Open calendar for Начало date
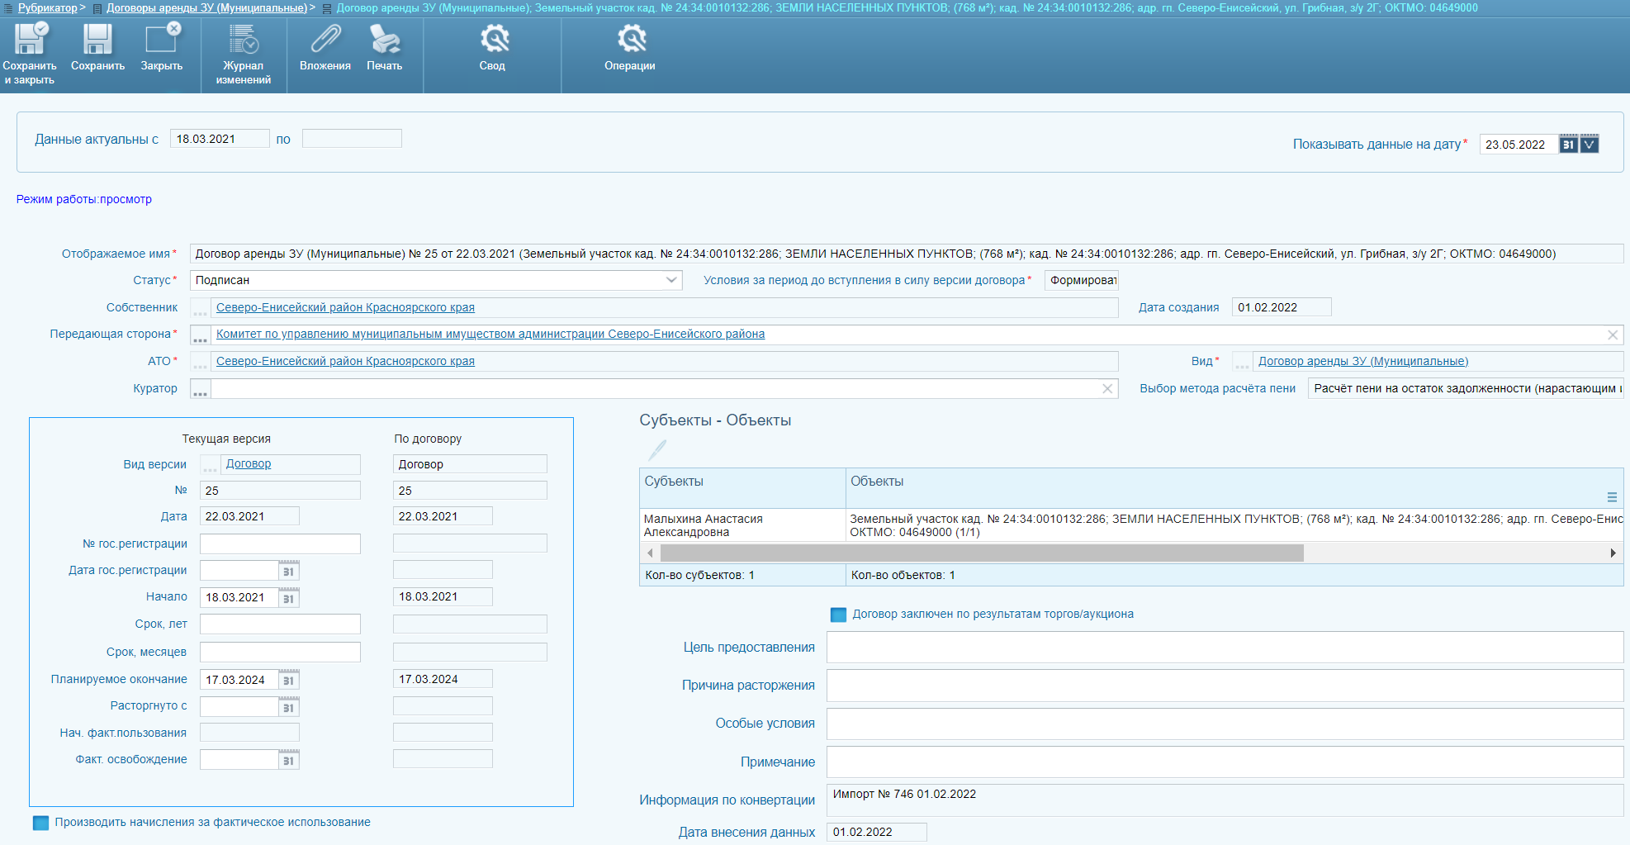 pyautogui.click(x=288, y=597)
